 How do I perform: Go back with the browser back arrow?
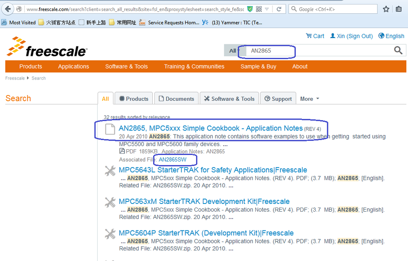tap(8, 9)
